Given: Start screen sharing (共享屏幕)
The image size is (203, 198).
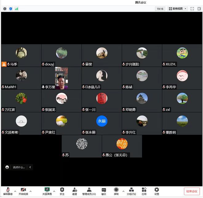Looking at the screenshot, I should click(47, 191).
